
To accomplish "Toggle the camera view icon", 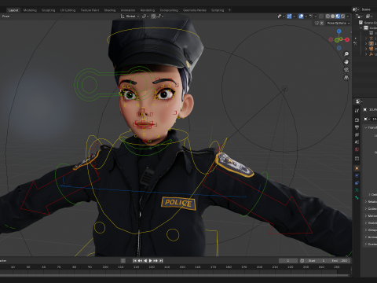I will click(346, 70).
